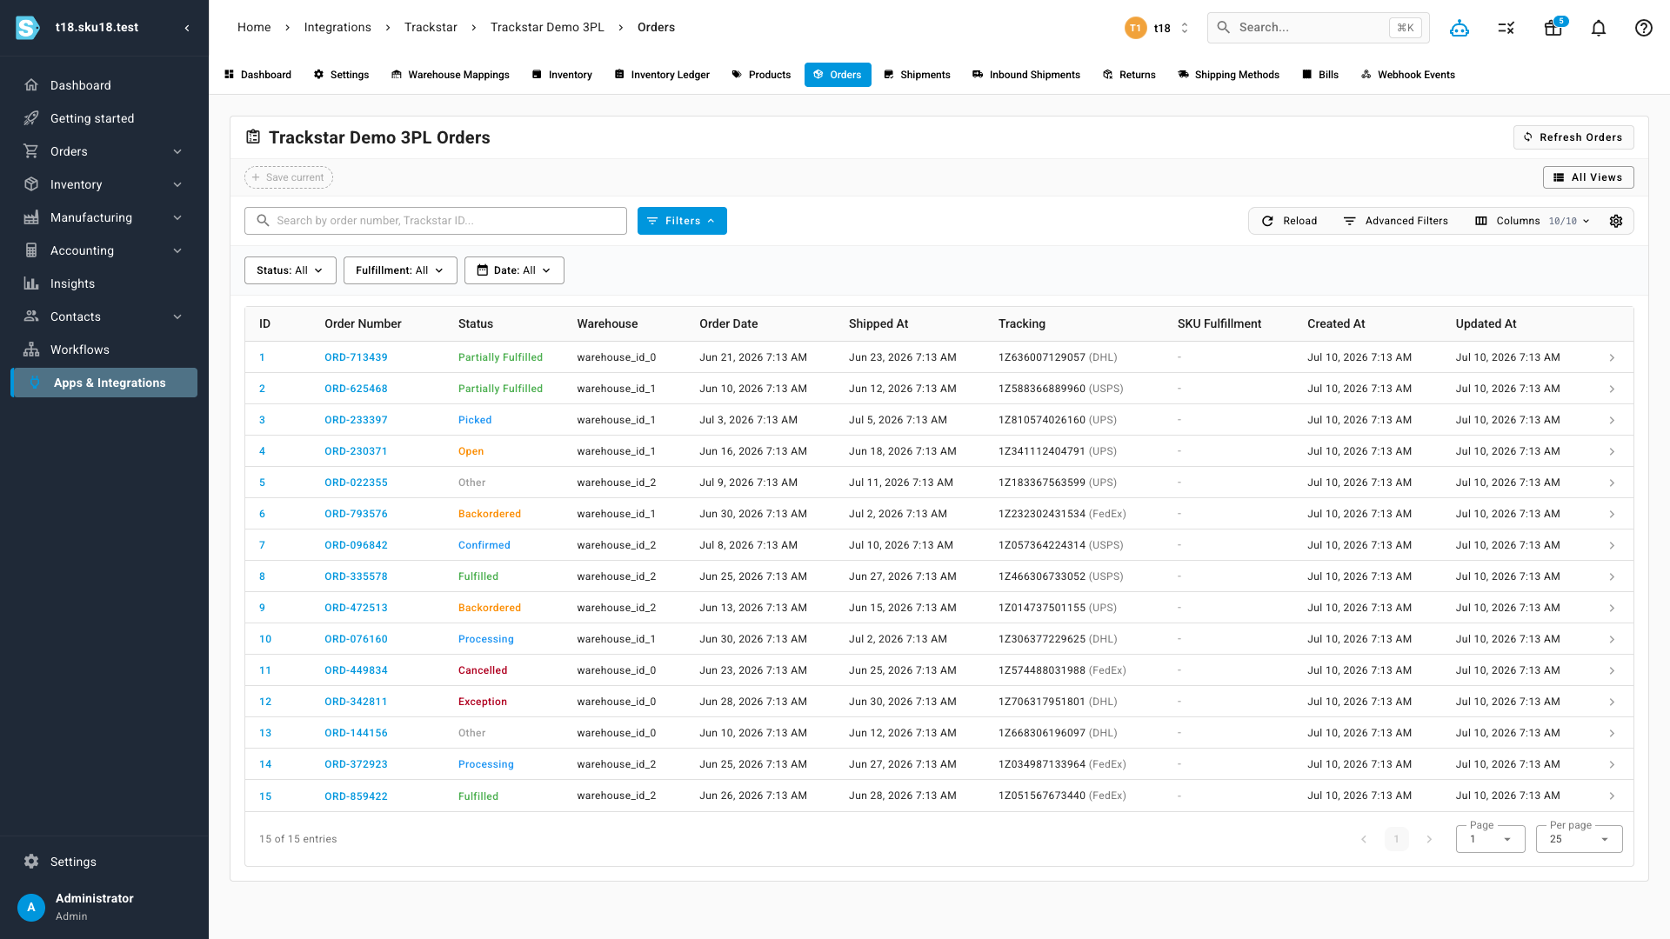Switch to the Settings tab

(341, 75)
